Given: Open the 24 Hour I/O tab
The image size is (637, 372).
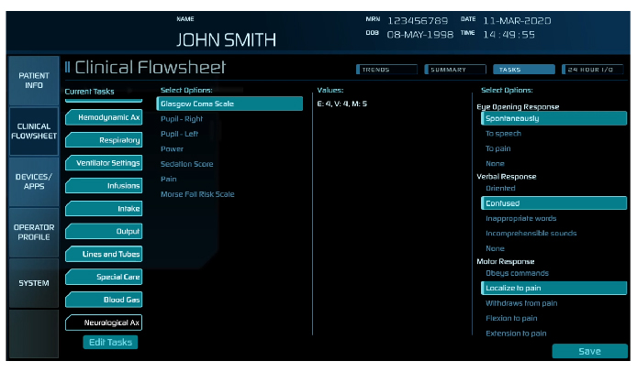Looking at the screenshot, I should tap(592, 70).
